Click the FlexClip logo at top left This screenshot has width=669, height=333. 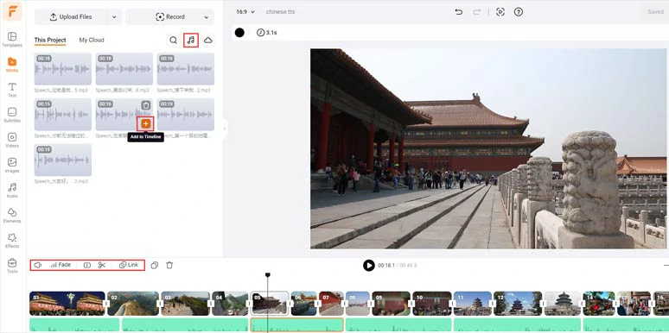pyautogui.click(x=12, y=11)
